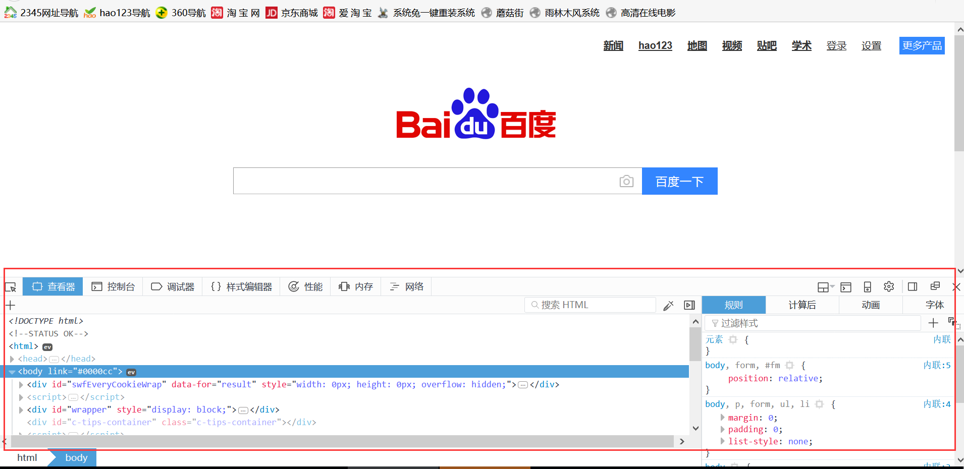The width and height of the screenshot is (964, 469).
Task: Open DevTools settings gear icon
Action: (889, 286)
